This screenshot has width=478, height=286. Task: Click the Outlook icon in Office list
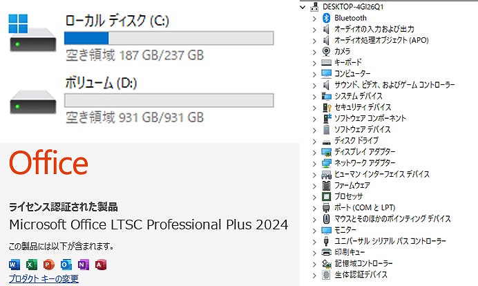(x=66, y=265)
